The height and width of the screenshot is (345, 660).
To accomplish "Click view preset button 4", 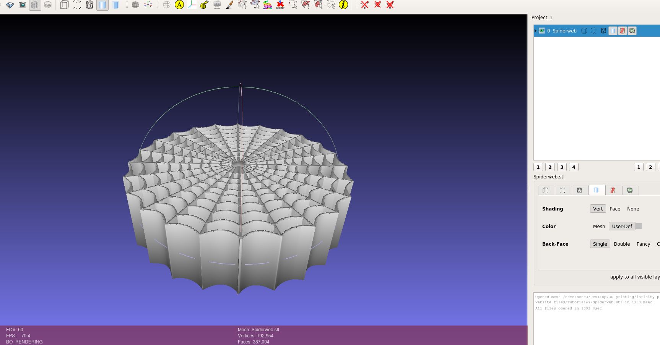I will [x=574, y=167].
